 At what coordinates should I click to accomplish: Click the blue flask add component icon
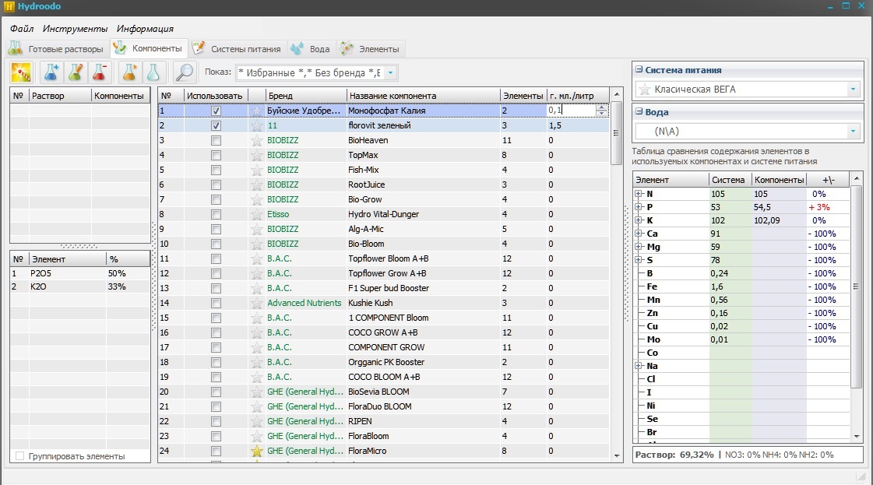(51, 72)
